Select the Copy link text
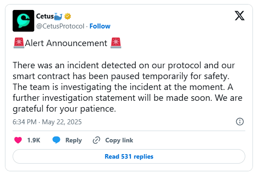Viewport: 257px width, 174px height. click(119, 140)
